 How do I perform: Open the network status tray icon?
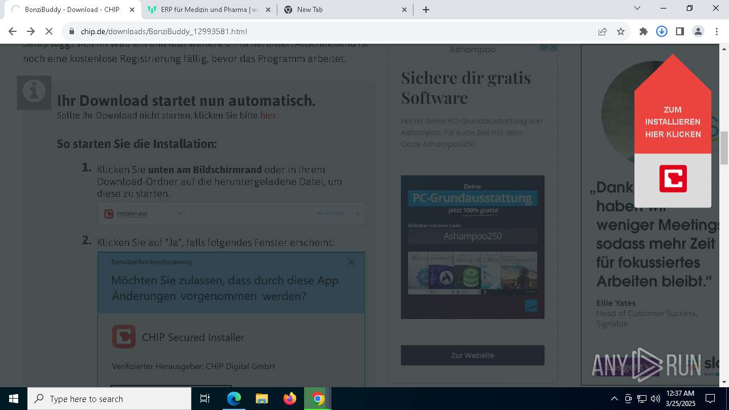click(x=642, y=399)
